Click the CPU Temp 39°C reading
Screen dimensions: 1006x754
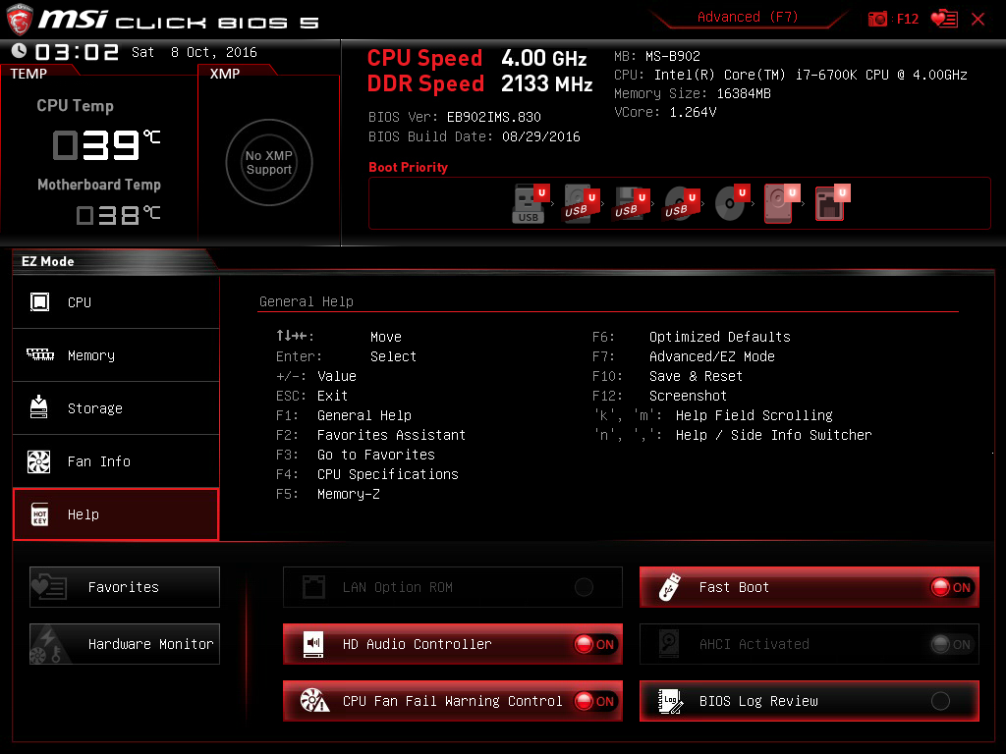coord(106,145)
